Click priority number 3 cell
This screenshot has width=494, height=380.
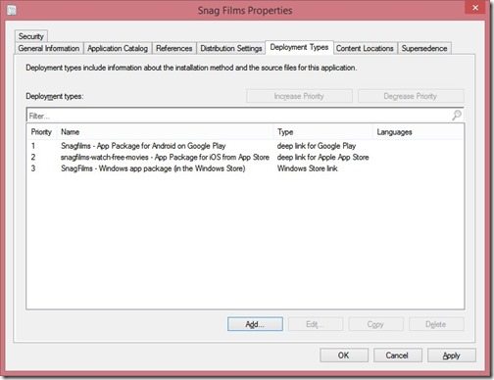click(x=33, y=168)
